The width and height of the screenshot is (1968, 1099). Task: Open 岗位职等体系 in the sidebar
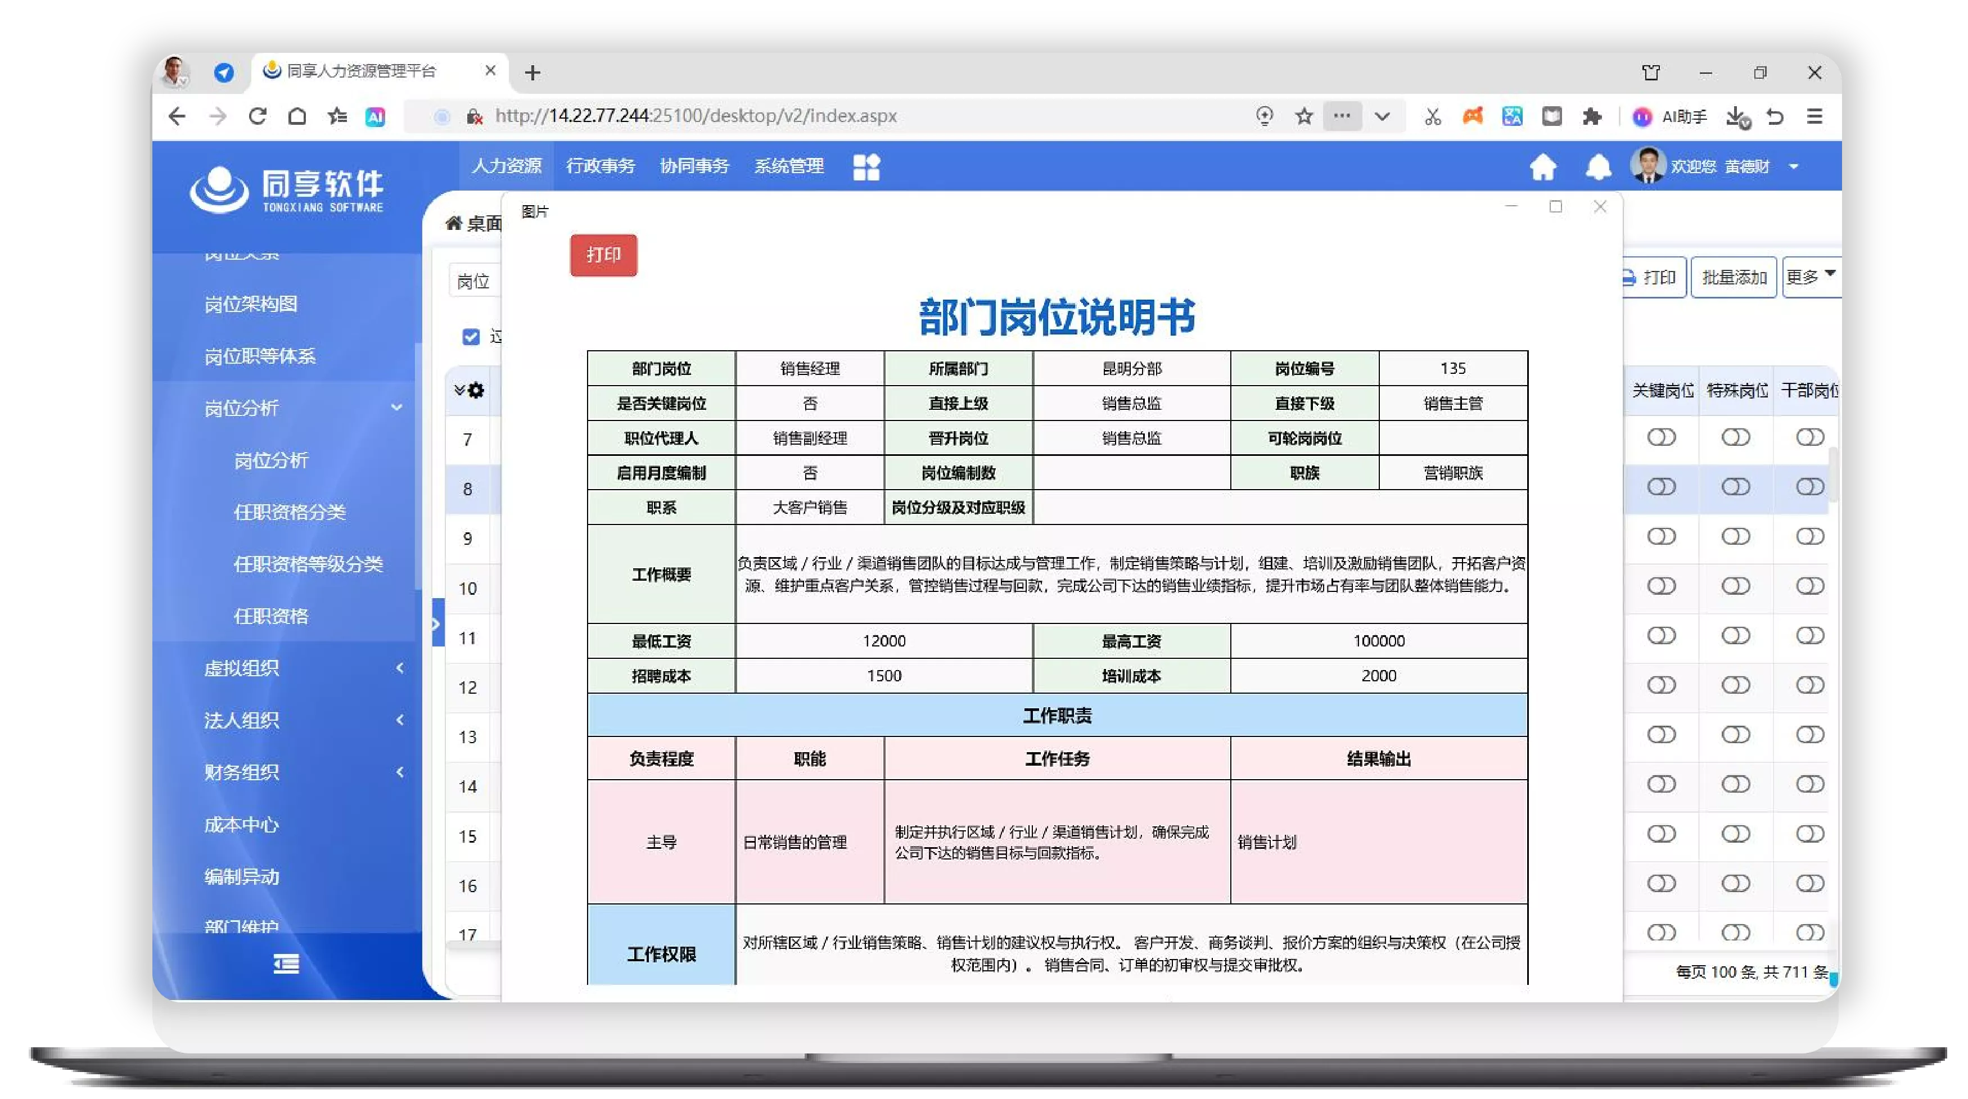(260, 356)
